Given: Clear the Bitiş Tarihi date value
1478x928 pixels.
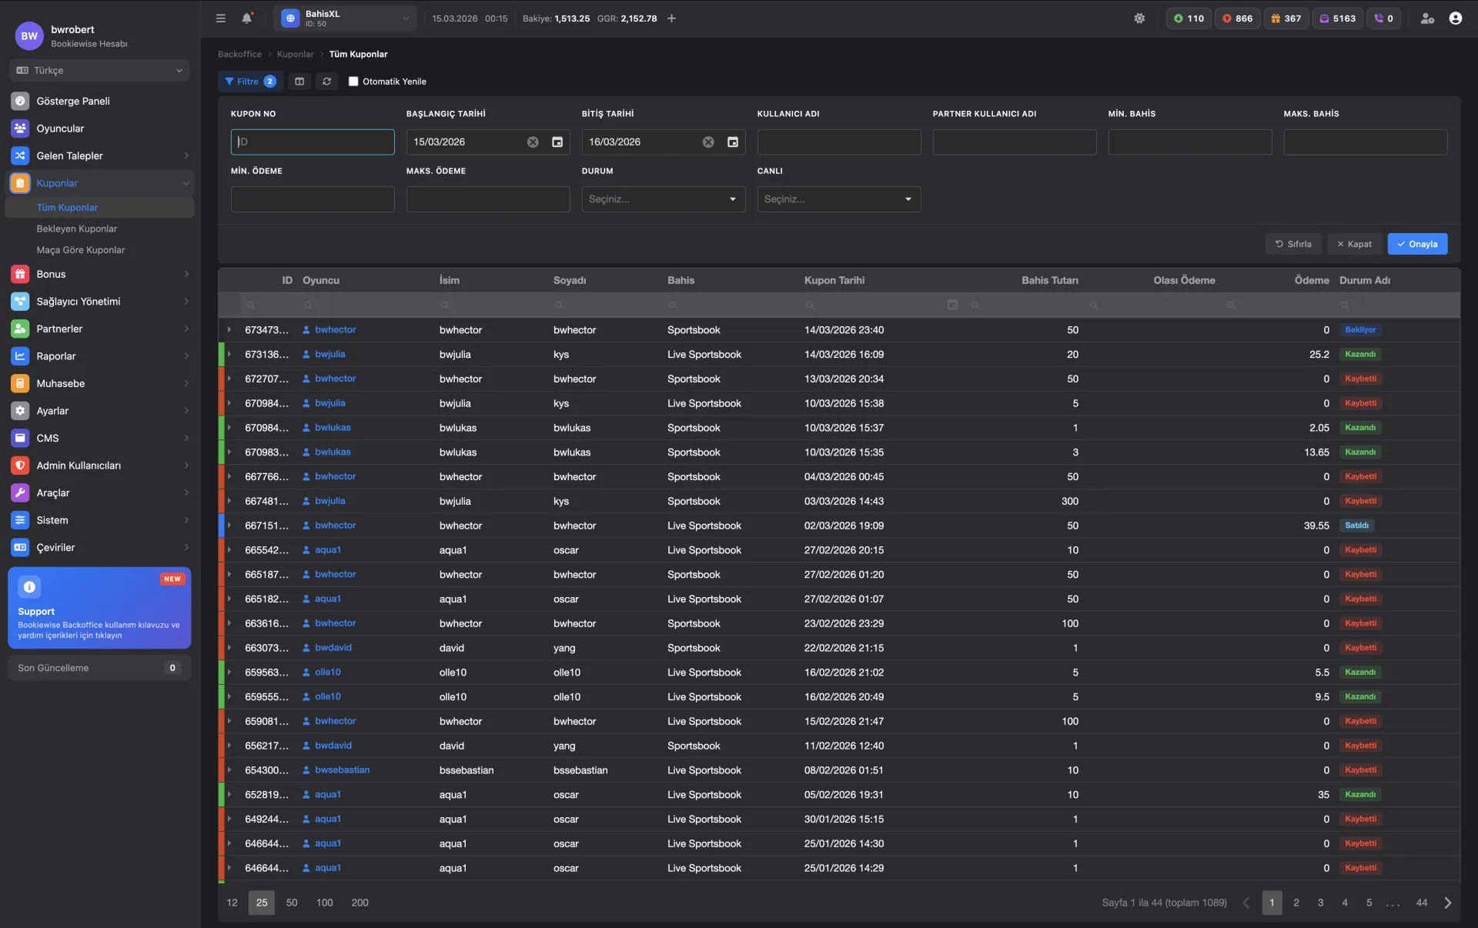Looking at the screenshot, I should coord(708,142).
